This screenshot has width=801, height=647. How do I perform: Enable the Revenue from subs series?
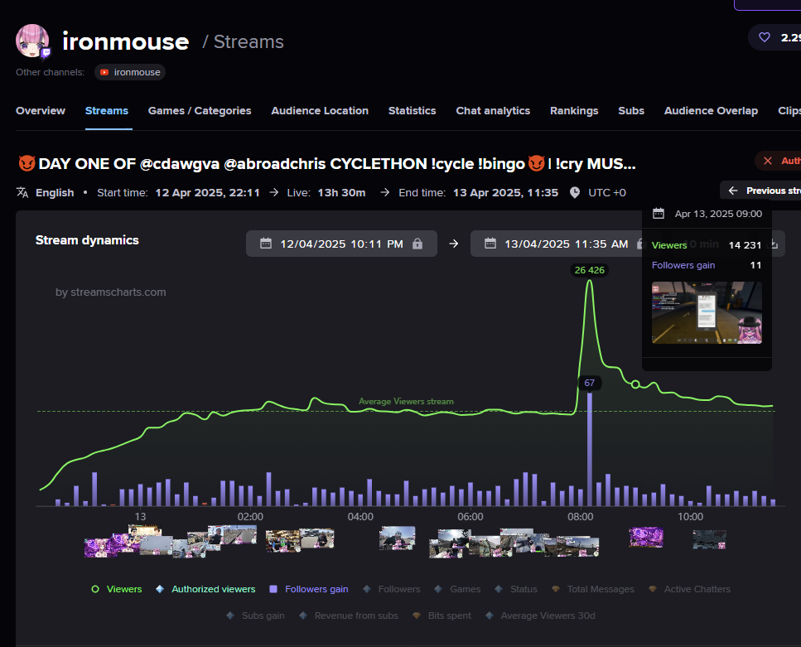coord(349,616)
